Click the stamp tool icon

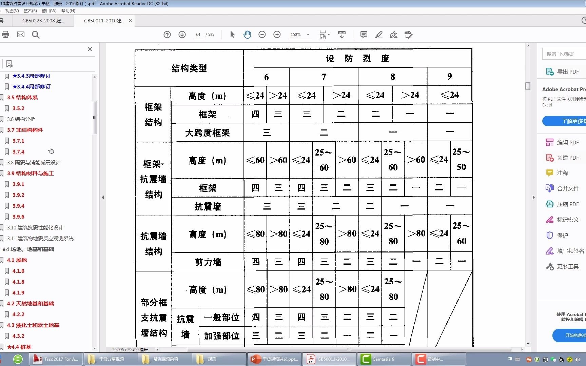pyautogui.click(x=408, y=35)
